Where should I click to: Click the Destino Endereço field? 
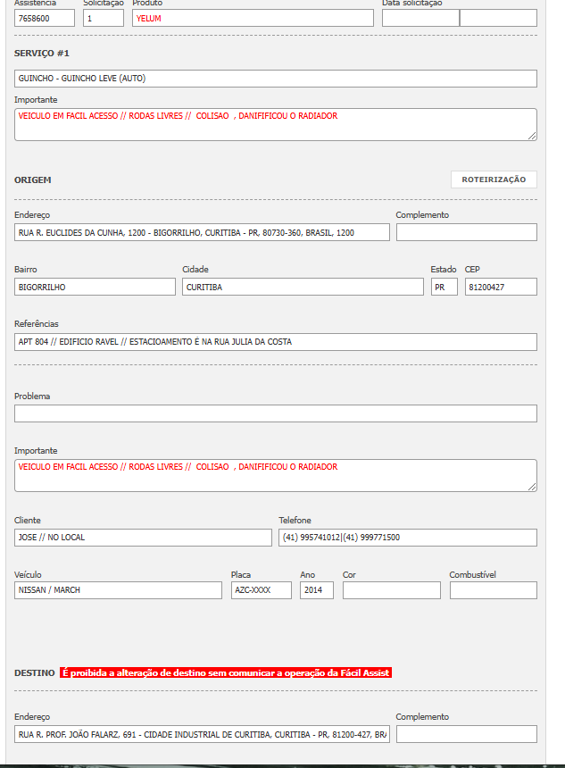coord(202,734)
